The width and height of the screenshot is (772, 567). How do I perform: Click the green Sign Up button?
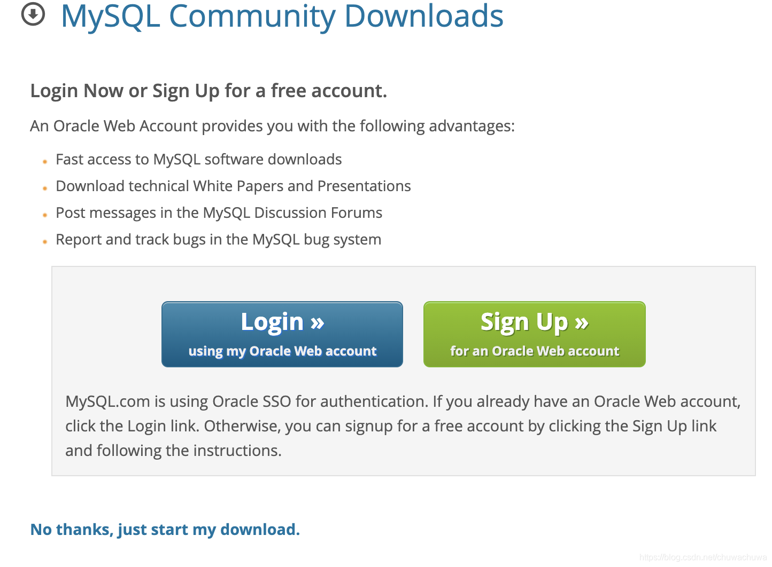pos(534,334)
